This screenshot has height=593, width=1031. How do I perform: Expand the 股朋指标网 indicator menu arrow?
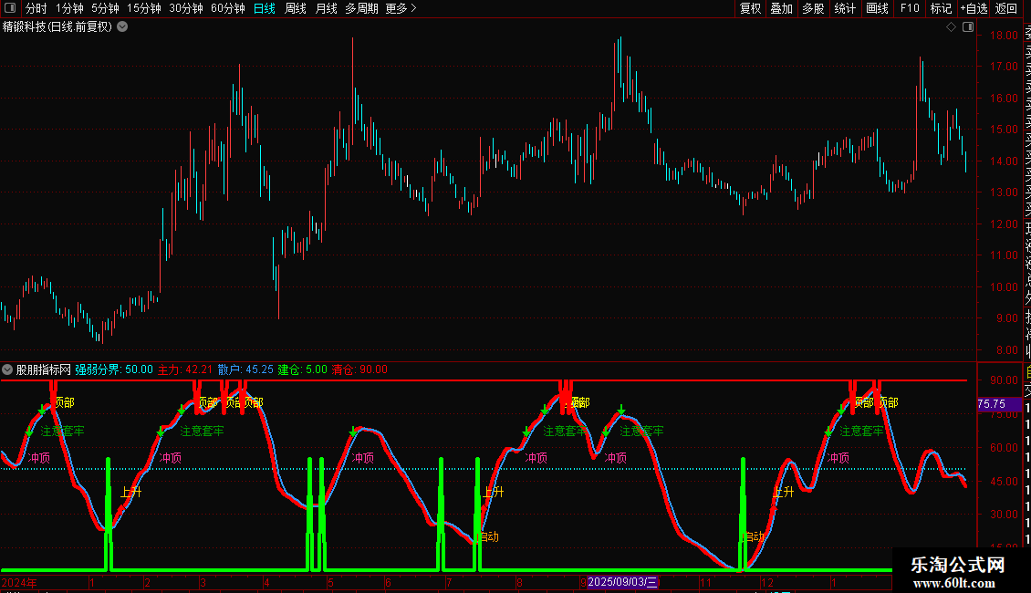(7, 369)
